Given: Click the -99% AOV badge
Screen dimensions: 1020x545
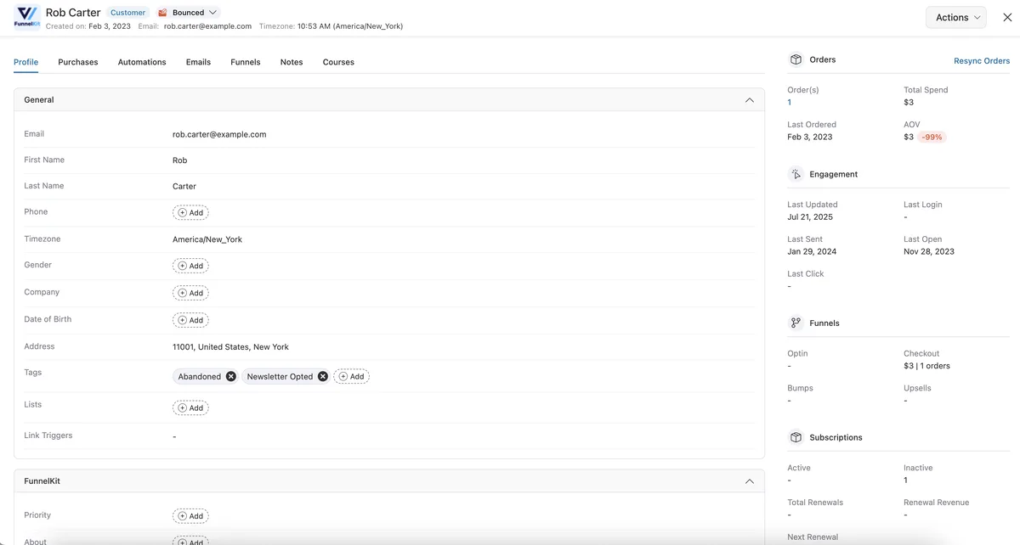Looking at the screenshot, I should point(932,137).
